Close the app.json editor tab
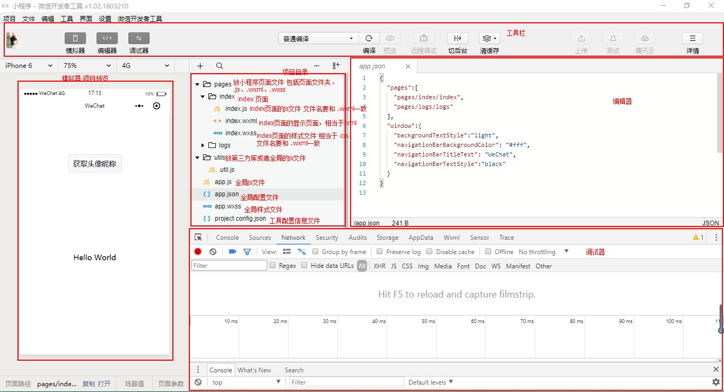Screen dimensions: 724x392 click(408, 66)
